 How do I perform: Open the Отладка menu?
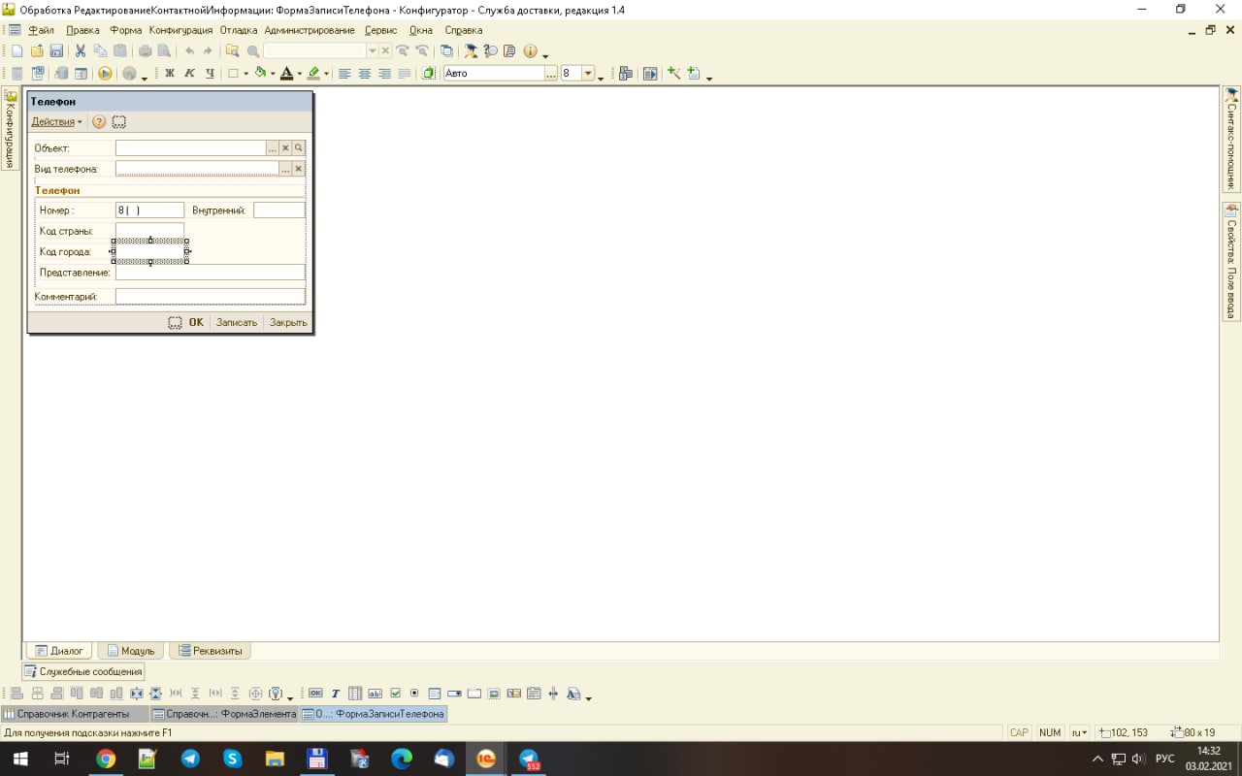point(239,30)
